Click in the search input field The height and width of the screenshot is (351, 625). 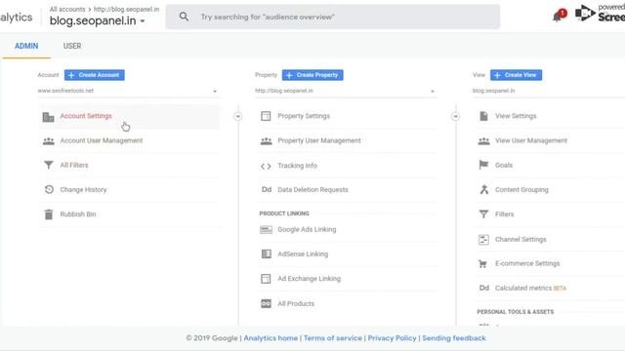(333, 17)
